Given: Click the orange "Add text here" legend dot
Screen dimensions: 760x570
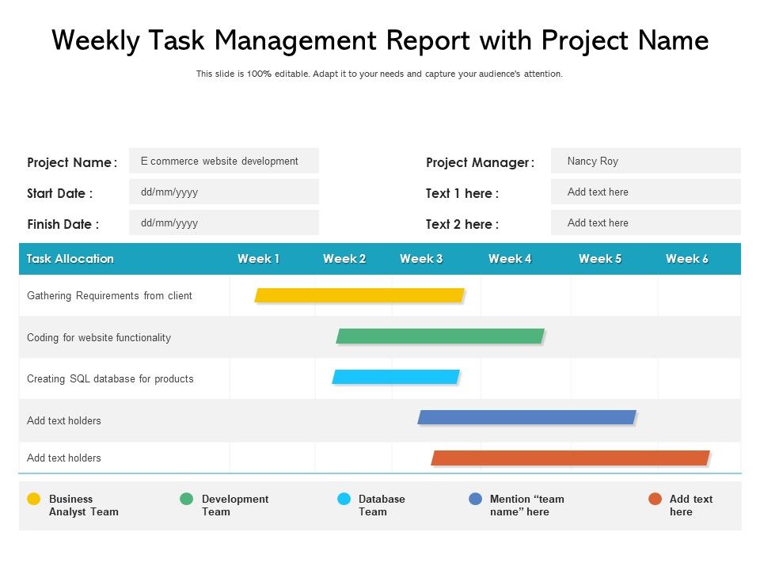Looking at the screenshot, I should (x=655, y=499).
